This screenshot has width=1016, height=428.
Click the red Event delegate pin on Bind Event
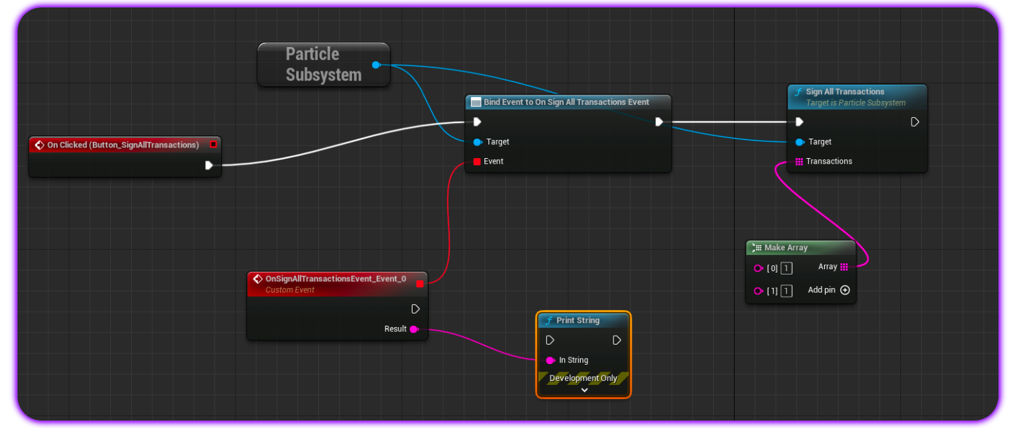point(478,162)
